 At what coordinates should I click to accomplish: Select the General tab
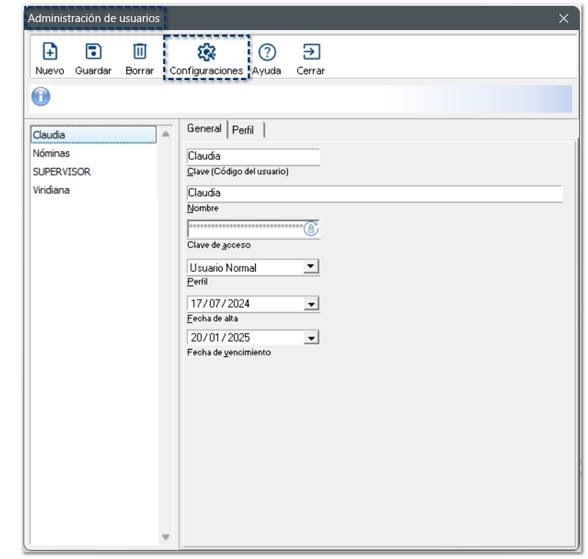(x=204, y=129)
